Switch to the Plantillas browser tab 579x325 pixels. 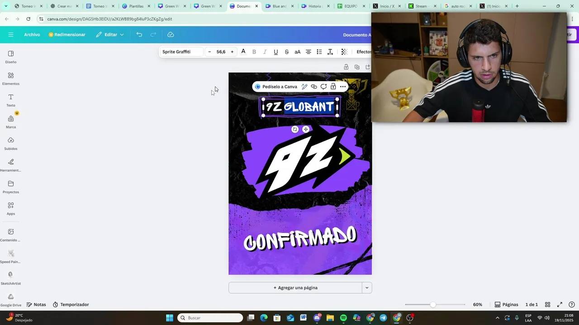tap(136, 6)
